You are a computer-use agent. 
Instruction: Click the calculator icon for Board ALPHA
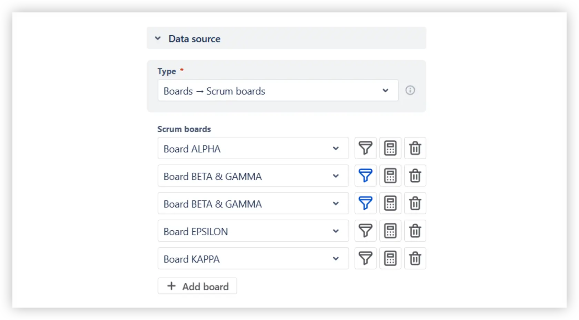click(x=390, y=148)
